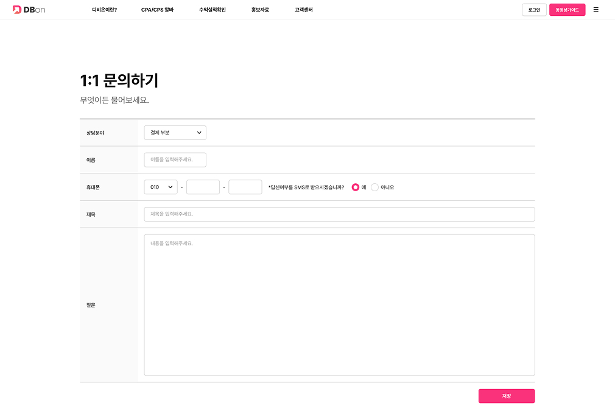Click the 제목 title input field
The height and width of the screenshot is (417, 615).
coord(339,214)
